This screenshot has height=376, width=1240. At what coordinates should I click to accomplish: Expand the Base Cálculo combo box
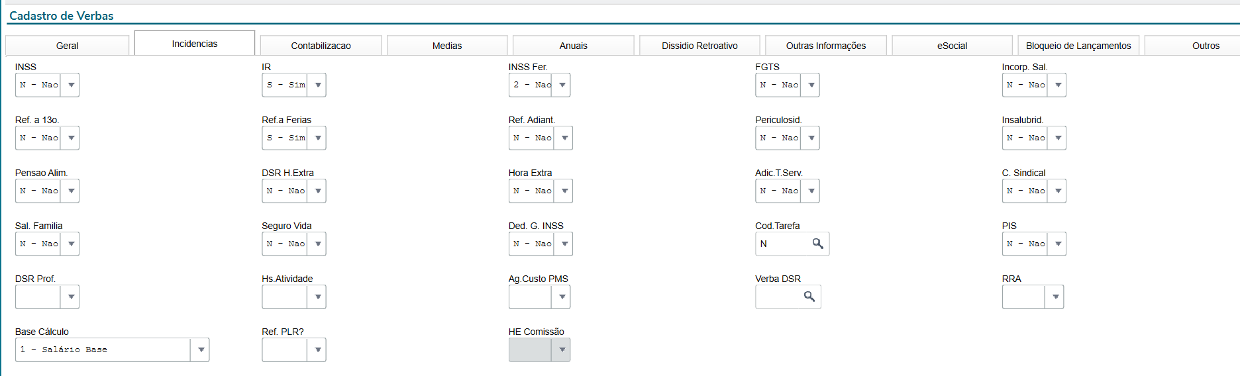point(201,350)
